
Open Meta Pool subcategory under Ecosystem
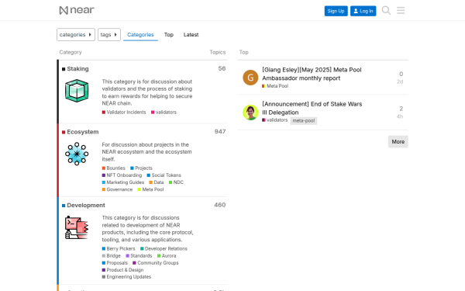click(x=150, y=189)
